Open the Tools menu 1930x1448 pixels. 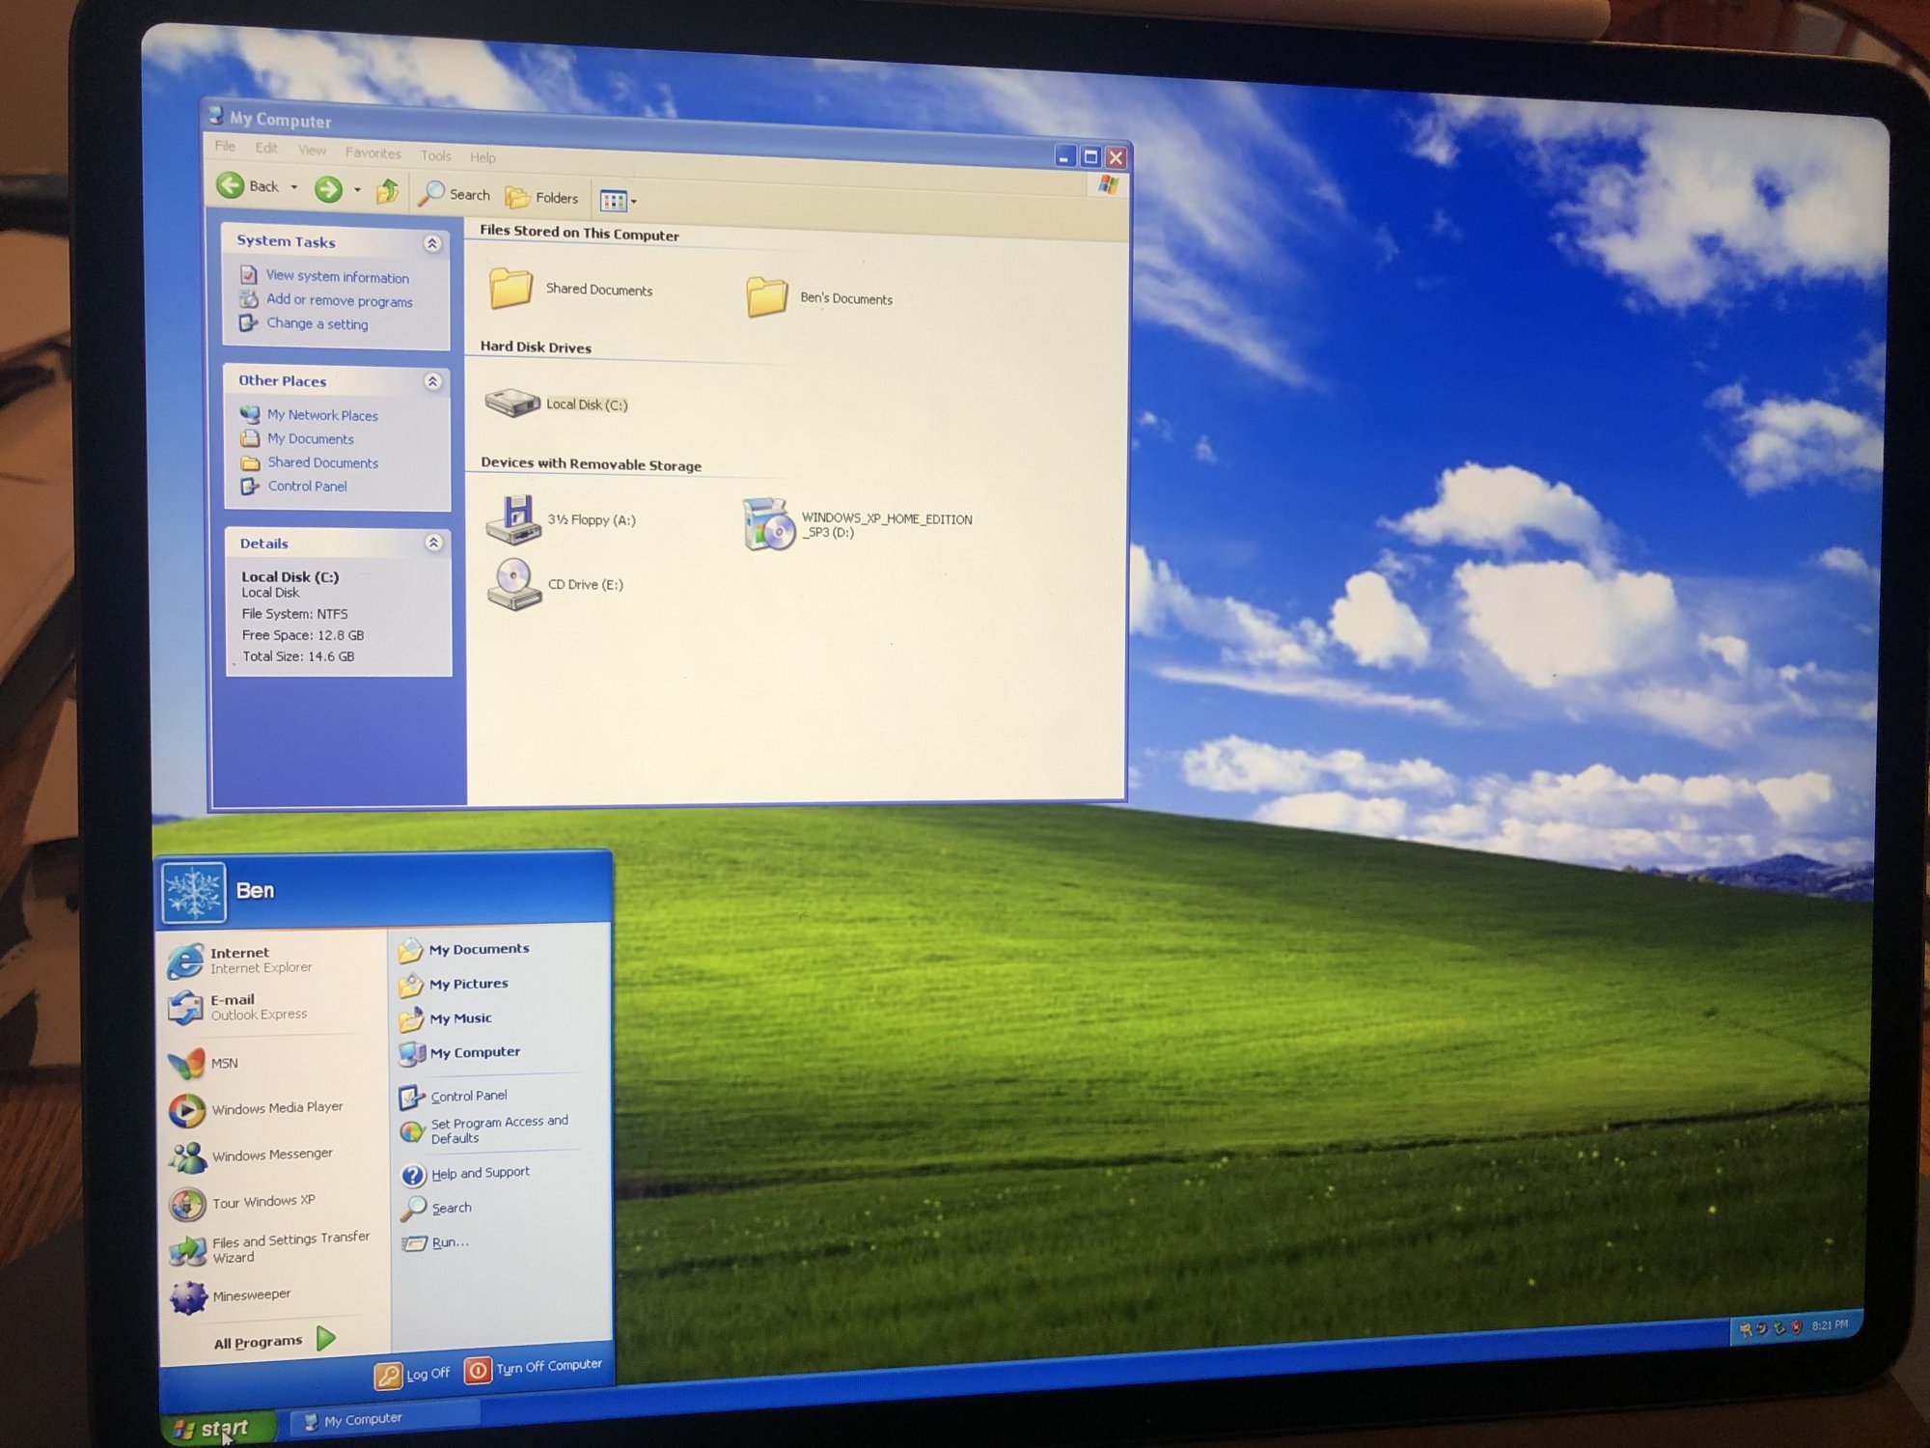[435, 155]
